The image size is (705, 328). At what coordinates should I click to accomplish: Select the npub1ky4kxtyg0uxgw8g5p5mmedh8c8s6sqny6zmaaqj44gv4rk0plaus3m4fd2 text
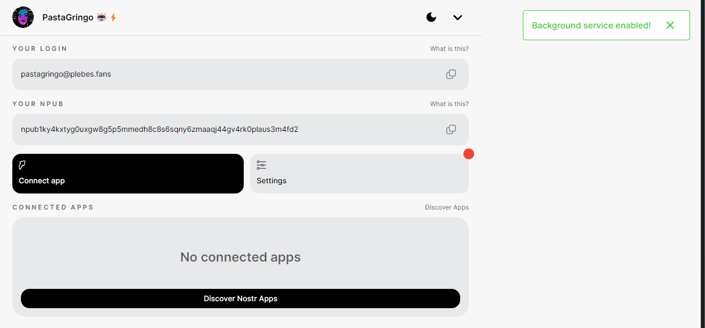pos(160,129)
